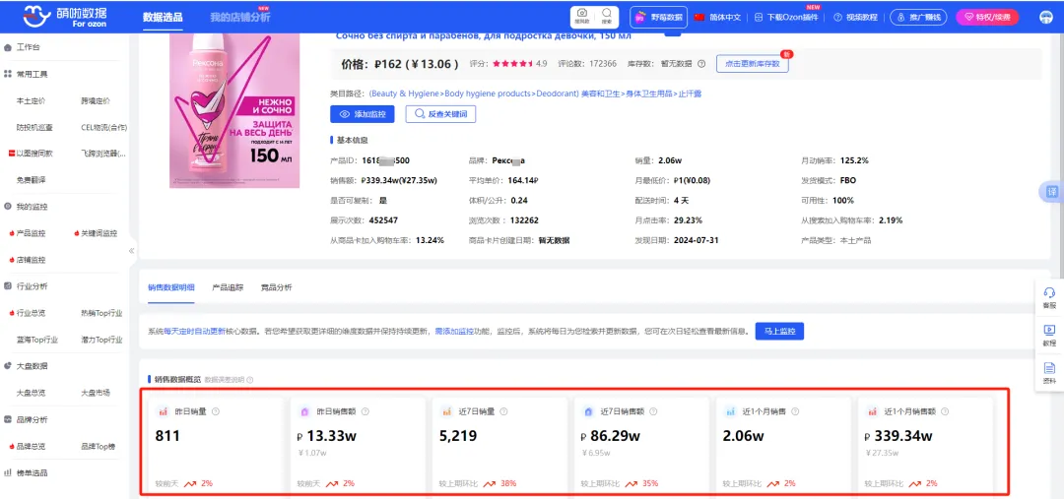Image resolution: width=1064 pixels, height=499 pixels.
Task: Open 蓝海Top行业 in sidebar
Action: pos(36,340)
